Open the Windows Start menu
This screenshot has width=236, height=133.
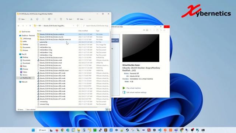[33, 130]
